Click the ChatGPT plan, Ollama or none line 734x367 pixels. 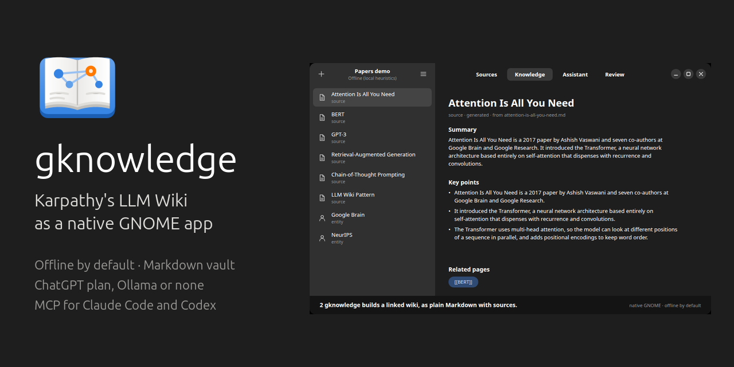point(119,285)
